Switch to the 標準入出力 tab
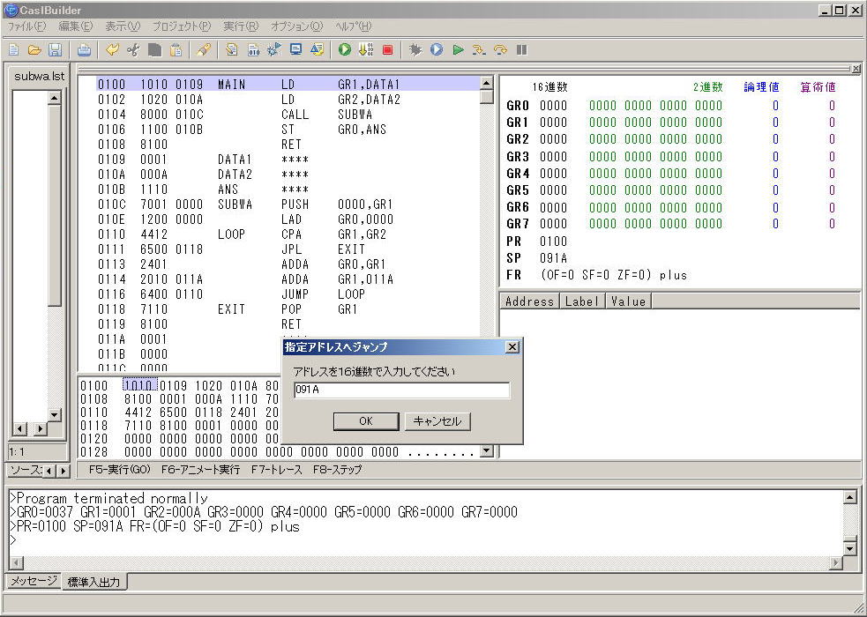This screenshot has height=617, width=867. pos(95,582)
